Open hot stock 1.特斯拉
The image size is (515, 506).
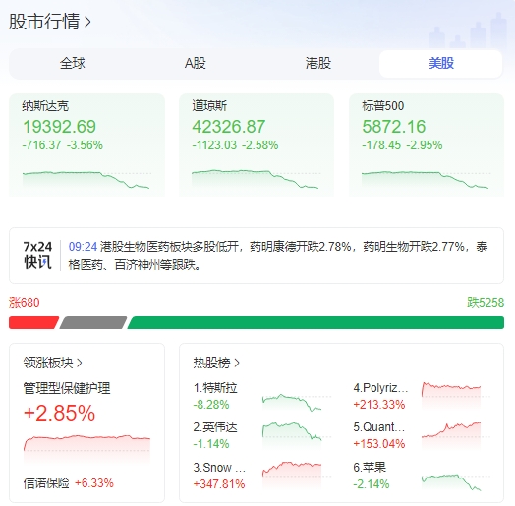pos(215,388)
